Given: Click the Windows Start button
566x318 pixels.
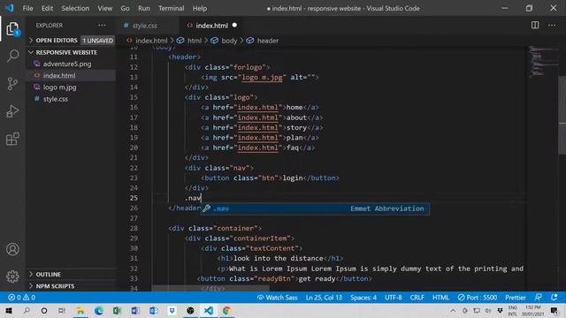Looking at the screenshot, I should click(x=9, y=310).
